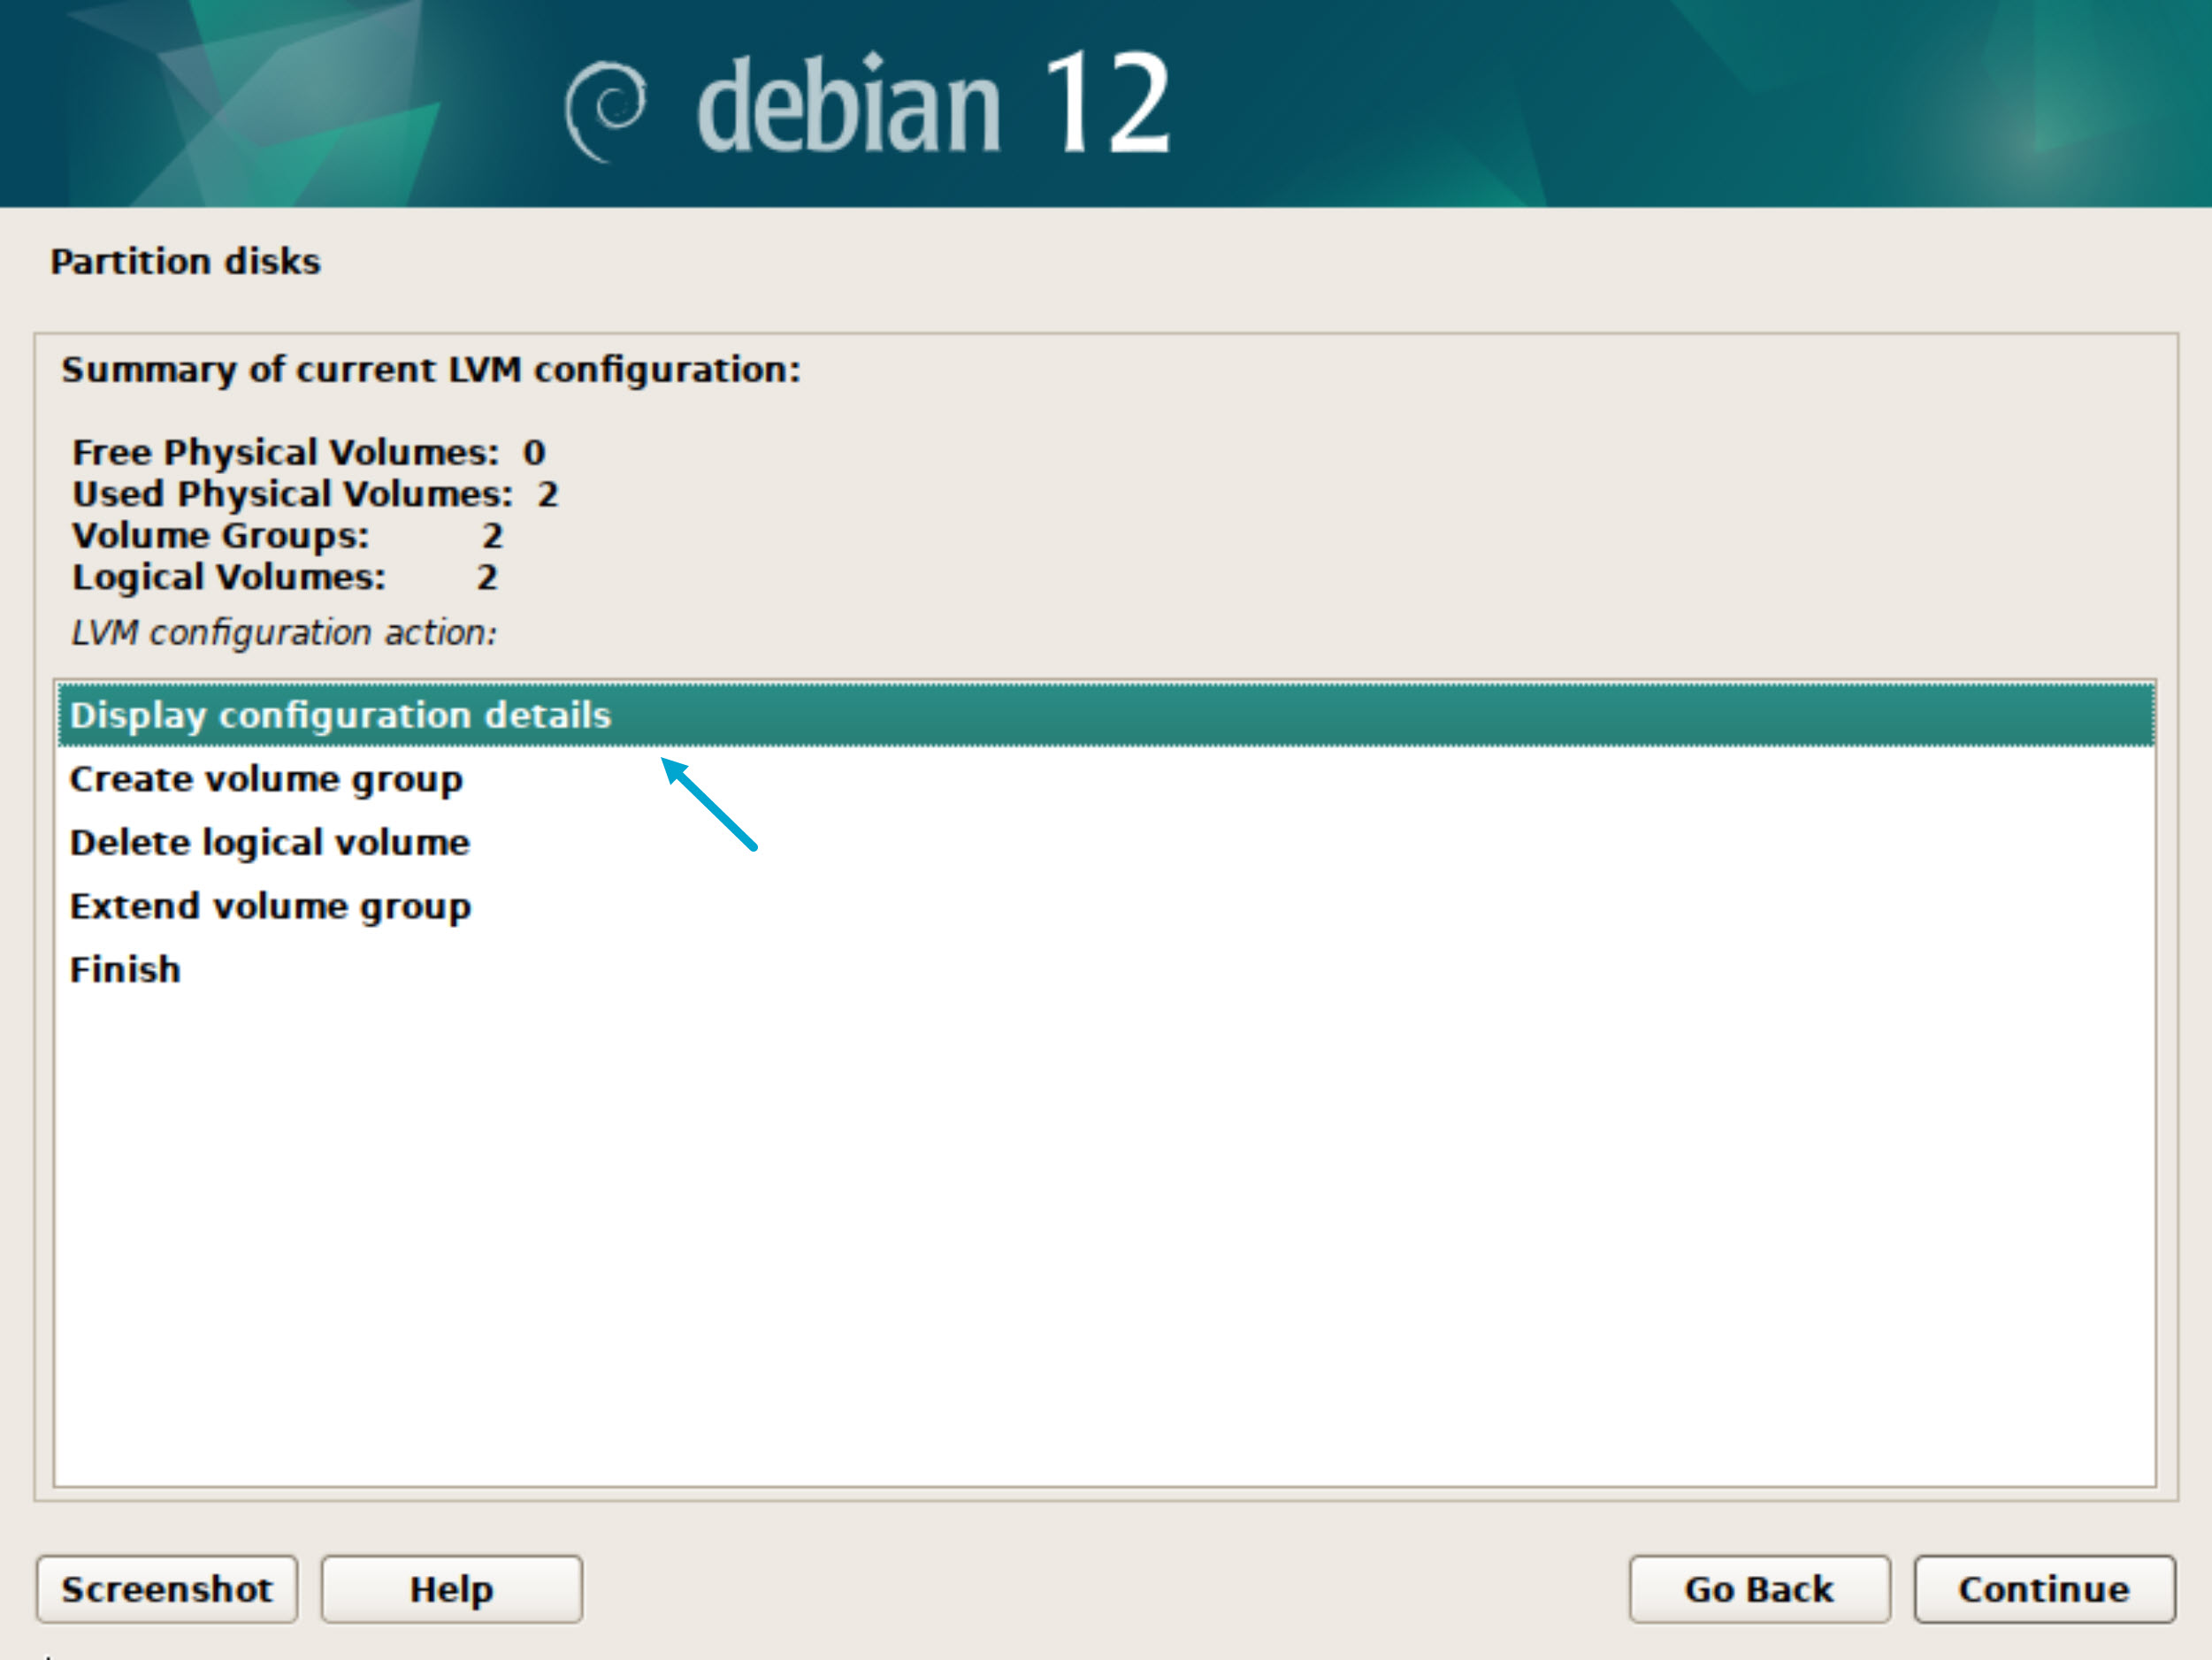Click the Partition disks title
This screenshot has width=2212, height=1660.
185,261
